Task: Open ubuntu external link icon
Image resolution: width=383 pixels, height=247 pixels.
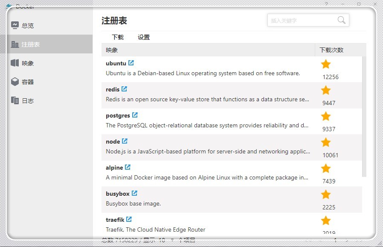Action: coord(131,63)
